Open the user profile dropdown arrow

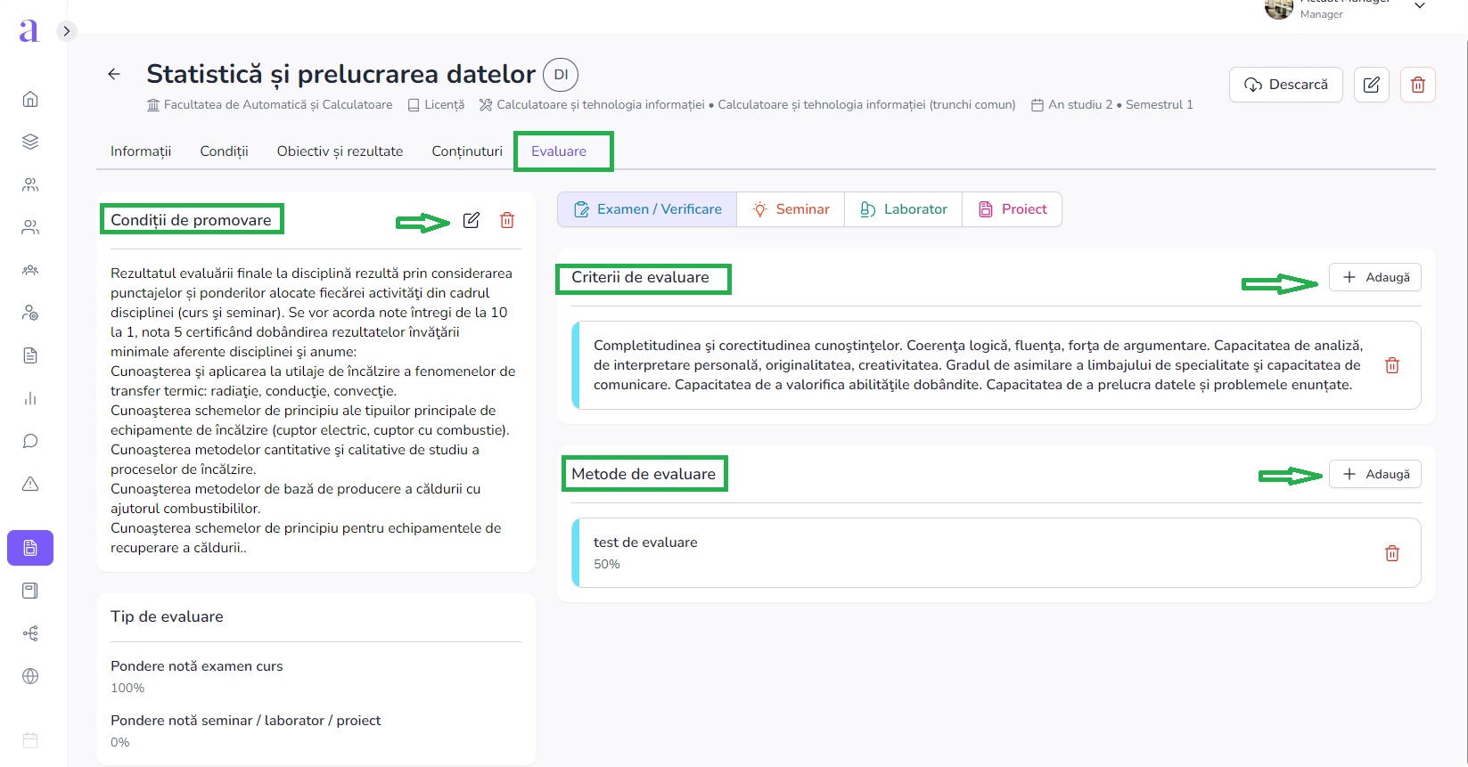1420,6
